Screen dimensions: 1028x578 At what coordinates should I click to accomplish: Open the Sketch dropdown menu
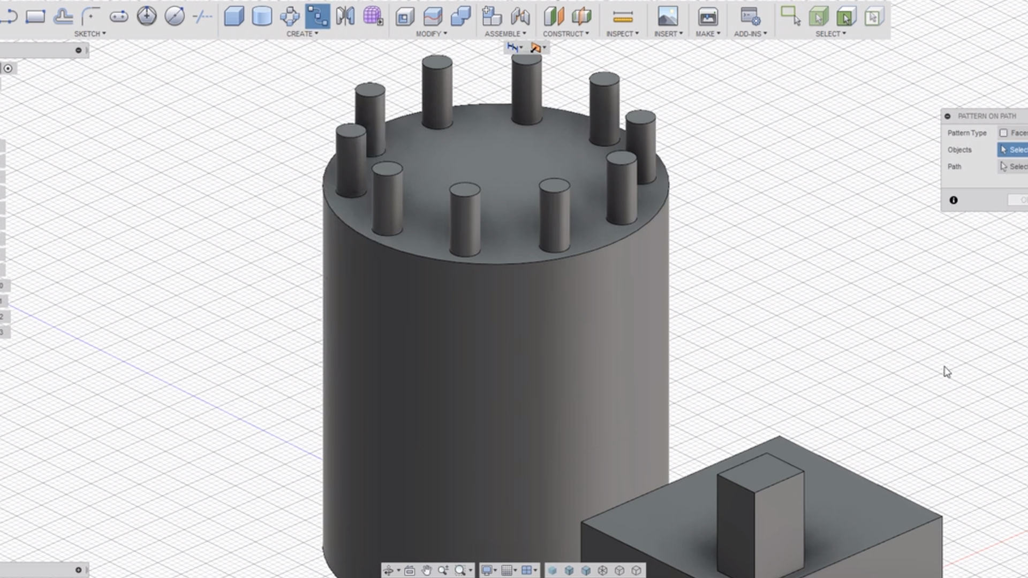pyautogui.click(x=89, y=33)
